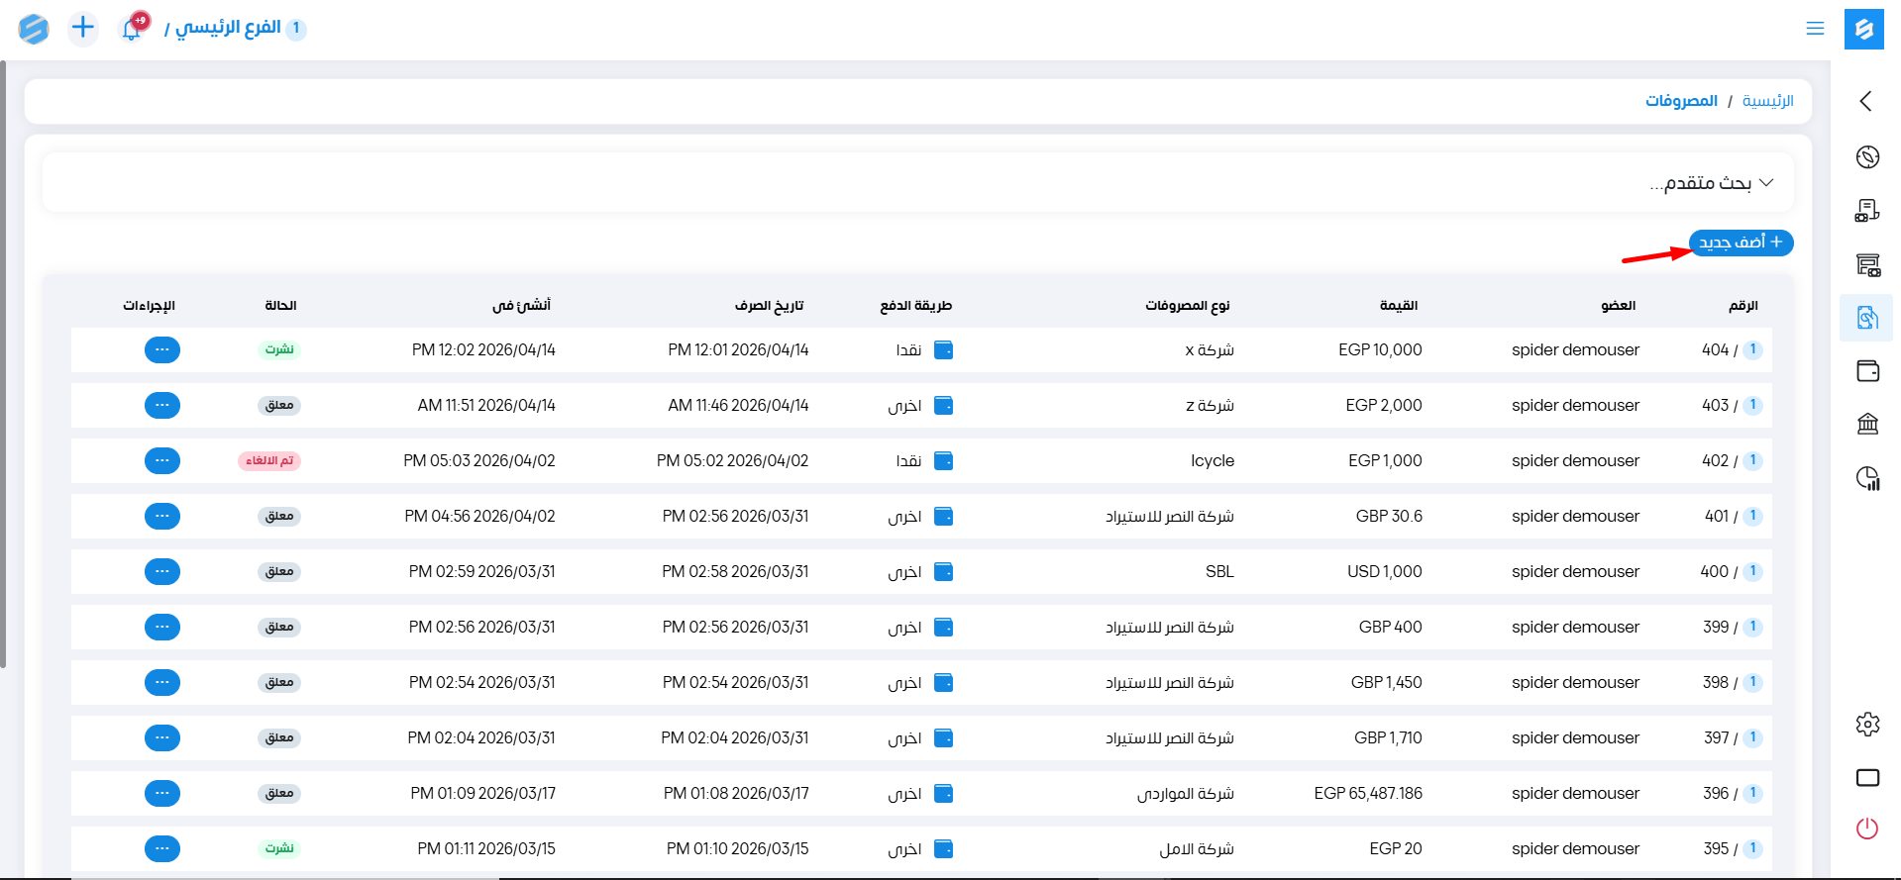1901x880 pixels.
Task: Open the settings gear in sidebar
Action: (x=1866, y=724)
